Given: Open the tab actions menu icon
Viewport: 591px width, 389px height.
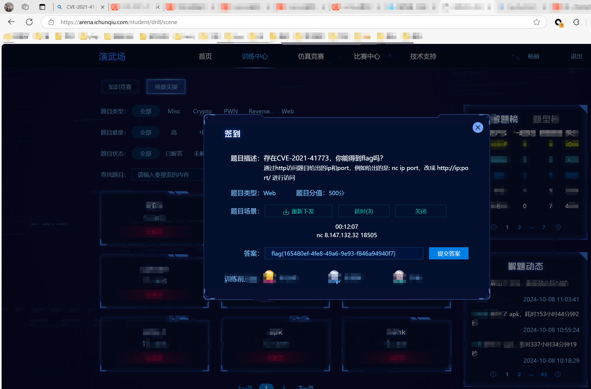Looking at the screenshot, I should tap(42, 7).
